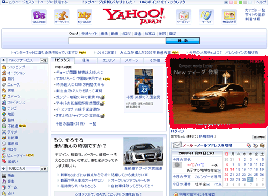Open the ID card icon in header
268x196 pixels.
pyautogui.click(x=229, y=17)
